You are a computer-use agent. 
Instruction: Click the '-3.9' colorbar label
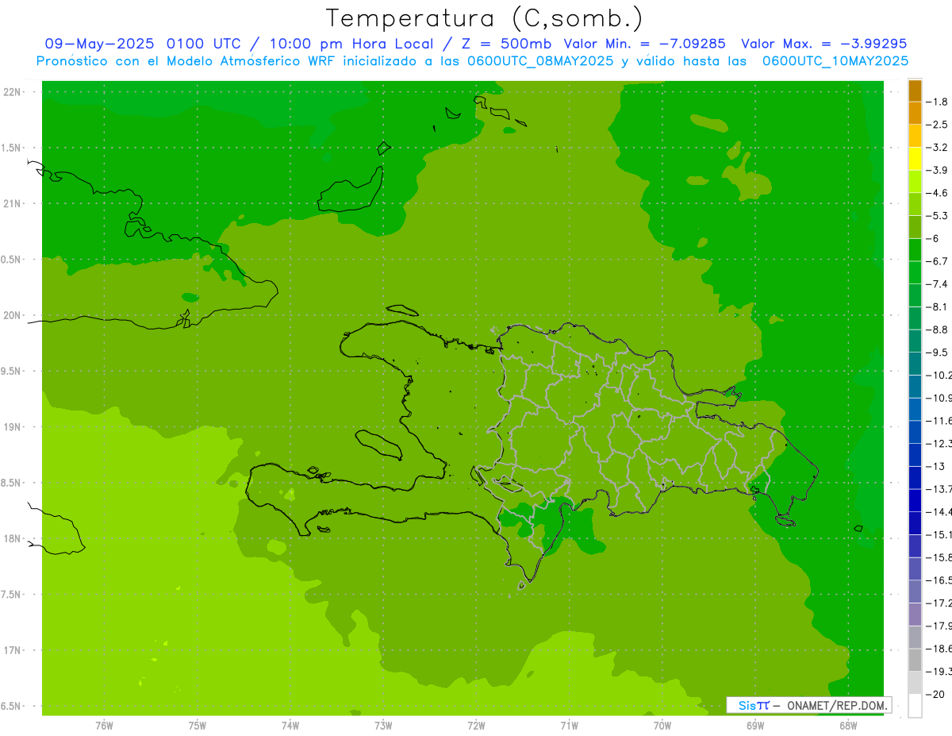point(939,170)
